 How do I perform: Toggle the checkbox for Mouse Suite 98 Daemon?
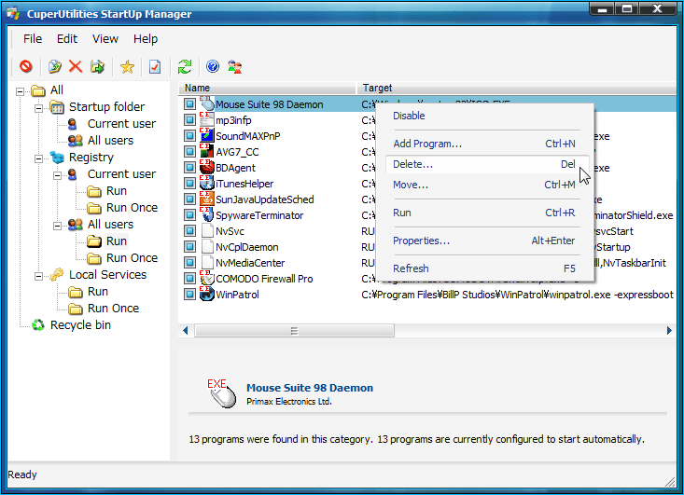click(189, 103)
